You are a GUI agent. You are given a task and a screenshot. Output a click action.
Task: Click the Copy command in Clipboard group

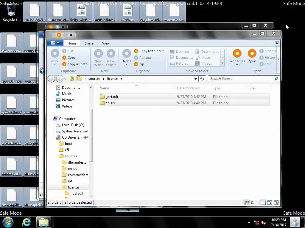pyautogui.click(x=69, y=58)
